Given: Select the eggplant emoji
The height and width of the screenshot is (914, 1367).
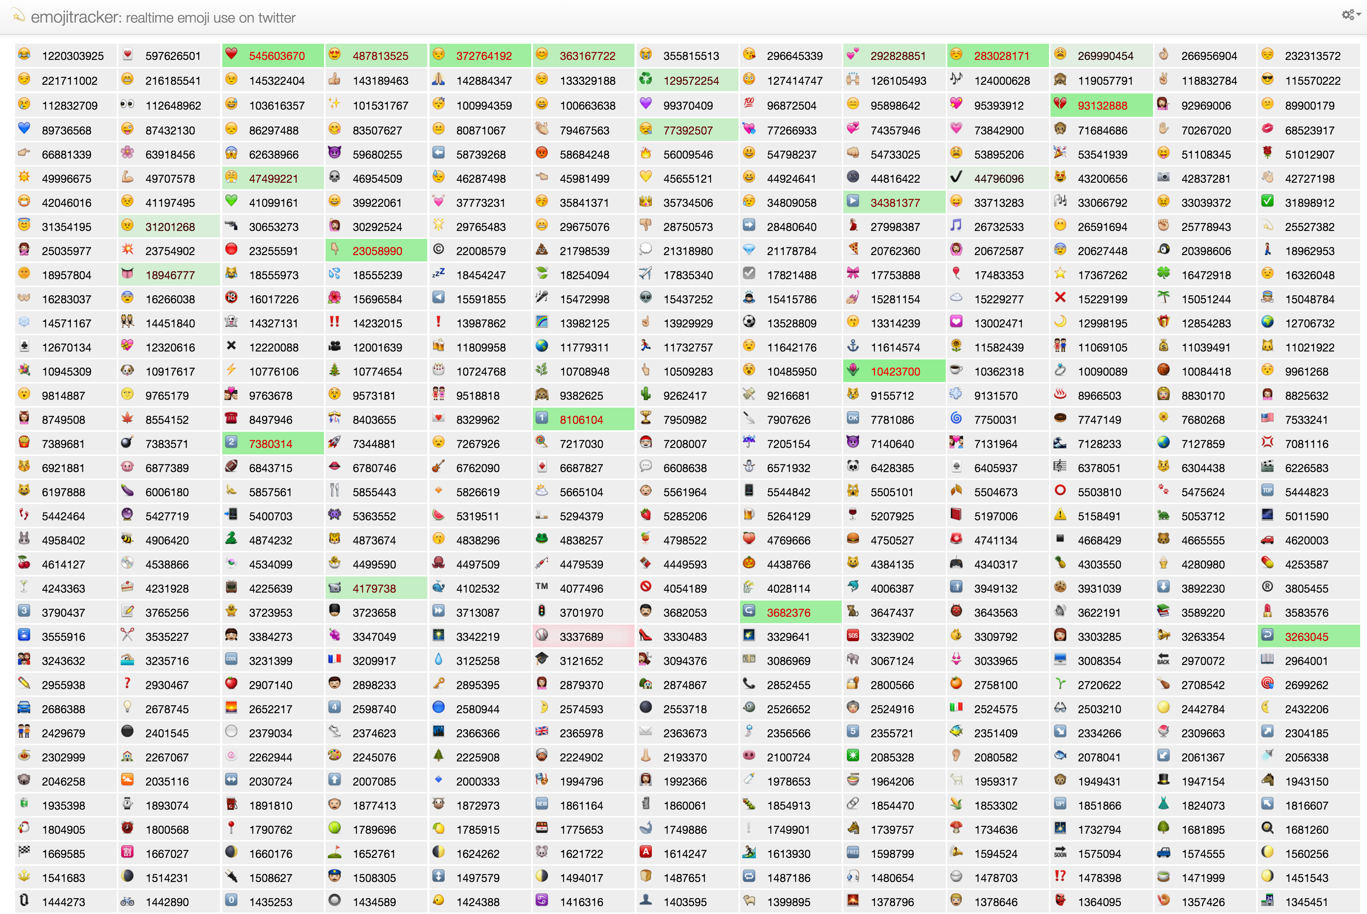Looking at the screenshot, I should [128, 491].
